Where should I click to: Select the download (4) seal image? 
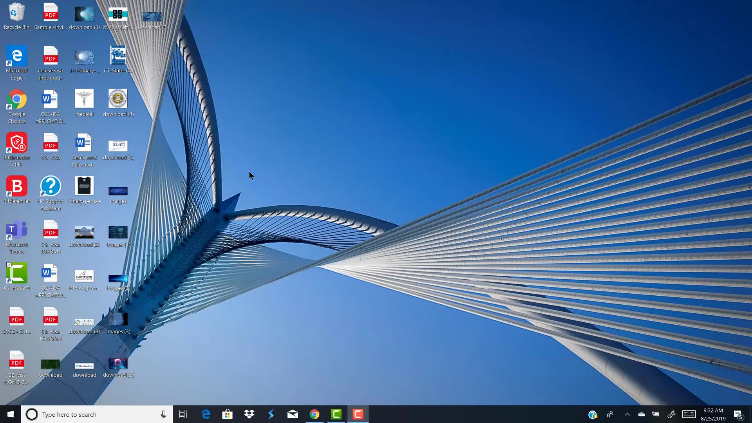[x=118, y=103]
